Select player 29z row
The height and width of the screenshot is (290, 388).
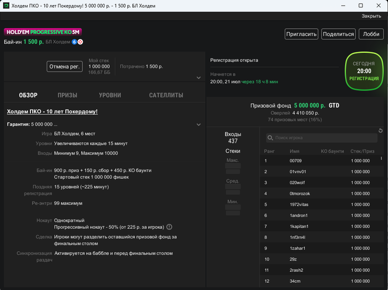(321, 259)
